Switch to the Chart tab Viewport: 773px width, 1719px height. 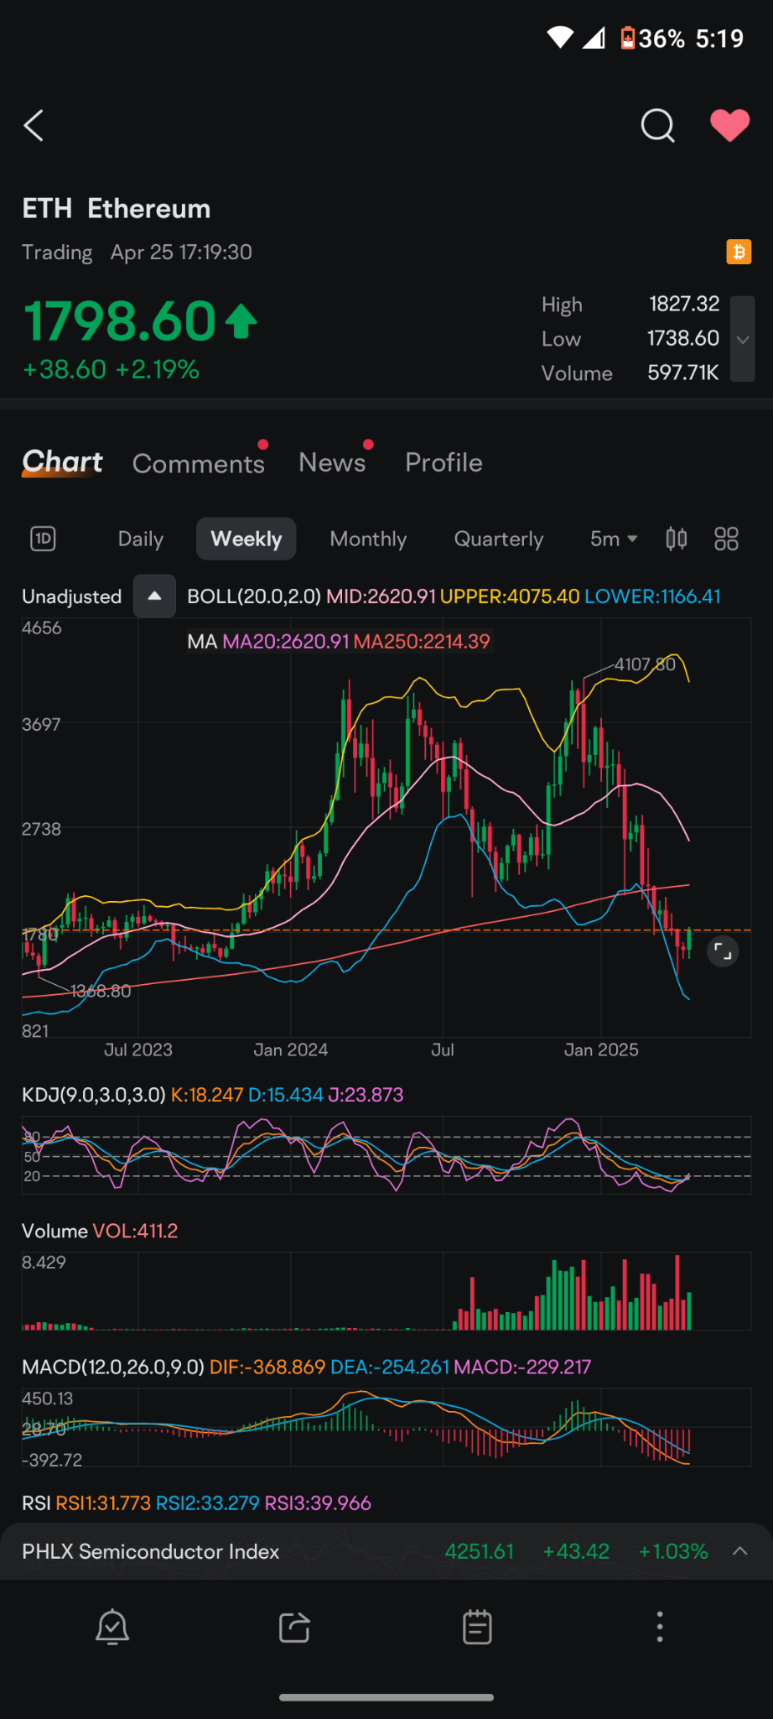[x=62, y=462]
